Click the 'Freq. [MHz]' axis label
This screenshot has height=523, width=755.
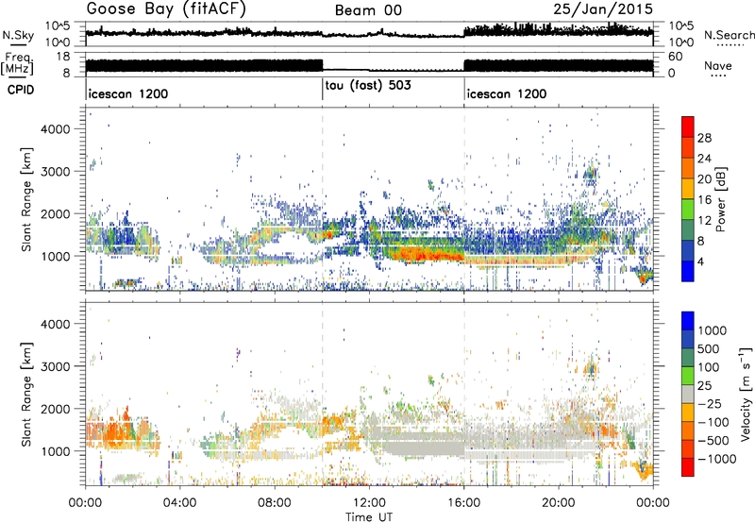point(18,64)
